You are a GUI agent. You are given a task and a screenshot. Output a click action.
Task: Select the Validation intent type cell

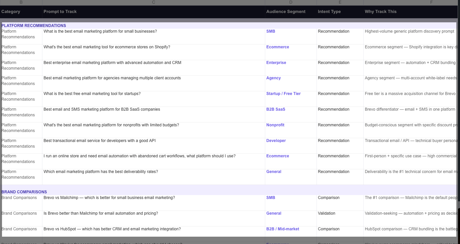pyautogui.click(x=340, y=219)
